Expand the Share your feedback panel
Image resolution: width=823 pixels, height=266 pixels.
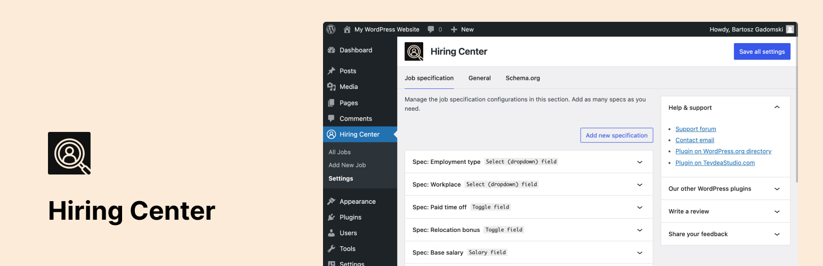point(725,234)
